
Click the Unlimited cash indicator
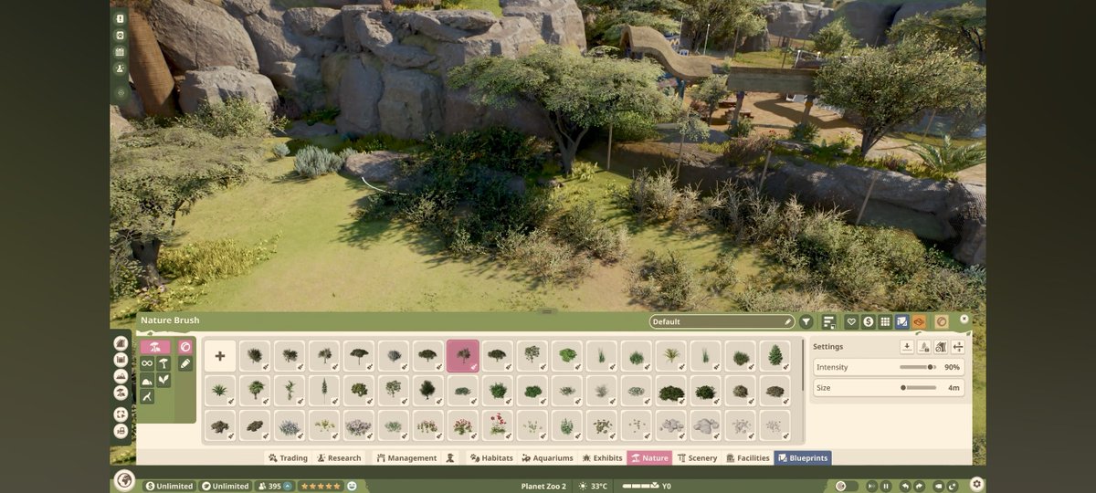(169, 486)
